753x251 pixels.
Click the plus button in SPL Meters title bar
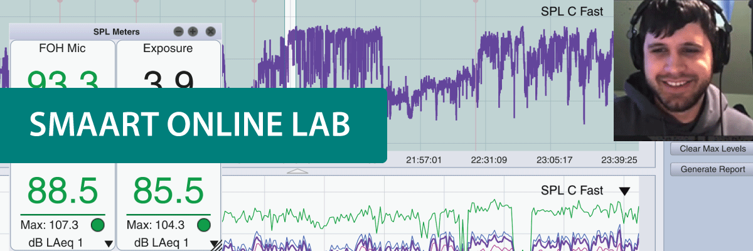coord(193,31)
